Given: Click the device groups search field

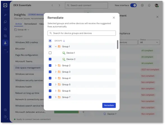Looking at the screenshot, I should point(82,33).
